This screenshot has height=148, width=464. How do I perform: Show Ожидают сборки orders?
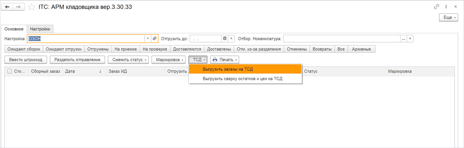pyautogui.click(x=24, y=49)
